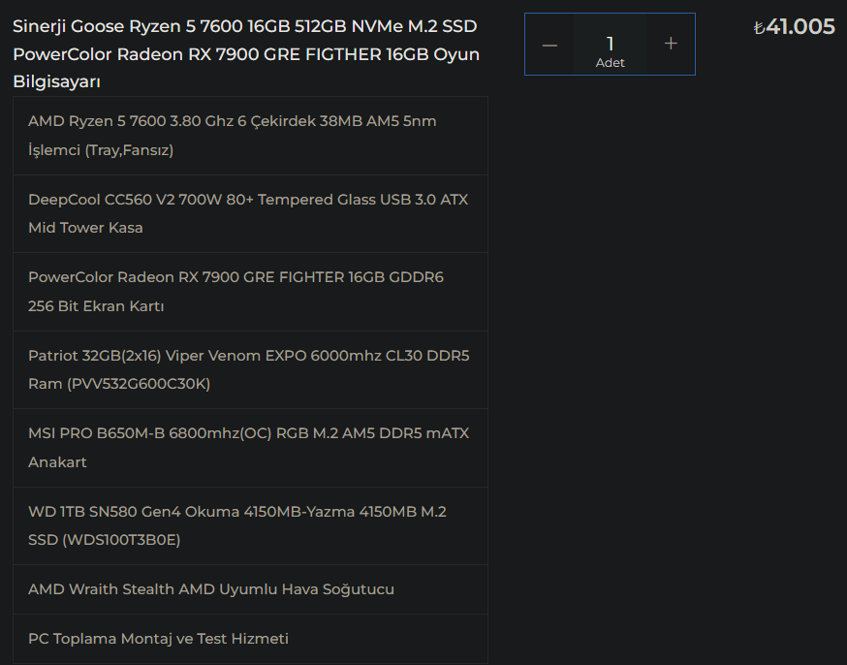Open the Sinerji Goose Ryzen 5 7600 product title
847x665 pixels.
point(246,54)
